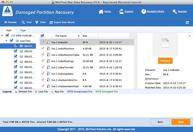193x132 pixels.
Task: Click the Register key icon
Action: [x=175, y=12]
